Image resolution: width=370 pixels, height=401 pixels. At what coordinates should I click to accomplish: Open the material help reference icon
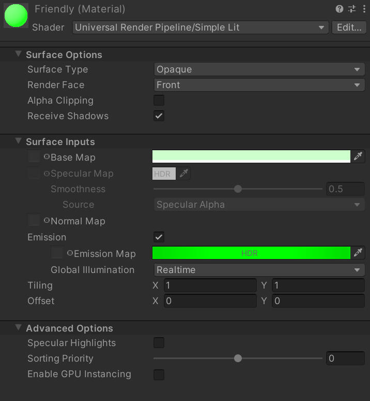coord(339,9)
